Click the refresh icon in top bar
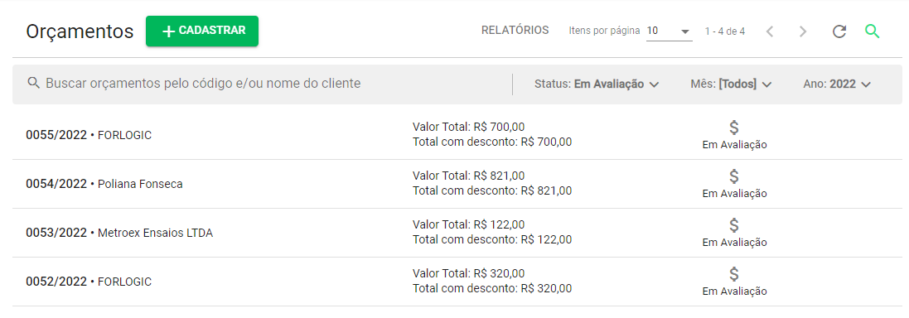Image resolution: width=909 pixels, height=318 pixels. (x=839, y=31)
